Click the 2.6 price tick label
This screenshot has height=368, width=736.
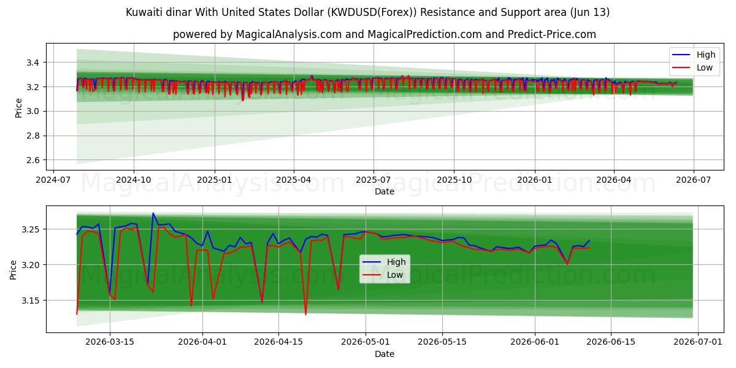point(34,160)
